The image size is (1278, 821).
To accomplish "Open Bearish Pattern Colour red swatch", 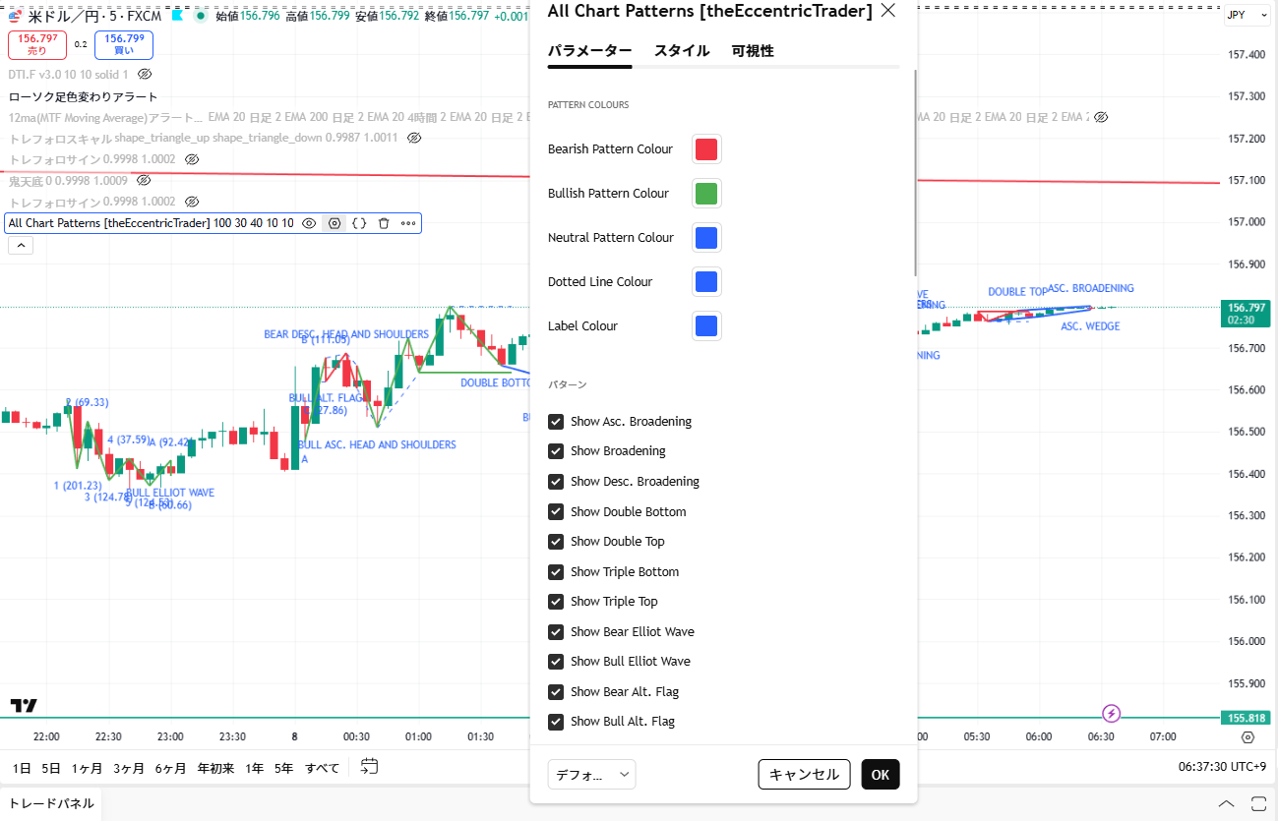I will click(706, 149).
